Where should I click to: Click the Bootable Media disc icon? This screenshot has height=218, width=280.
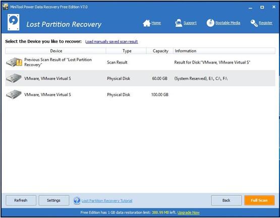pos(210,23)
